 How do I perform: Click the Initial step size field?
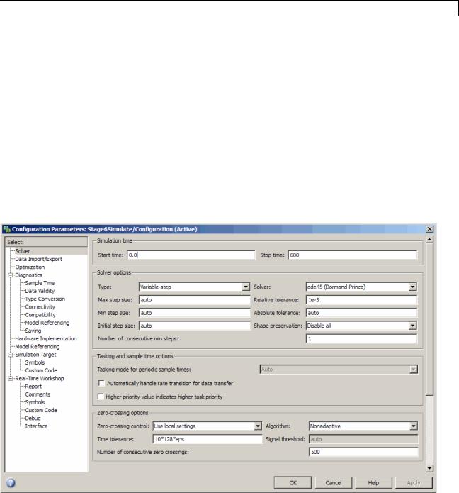pos(194,326)
